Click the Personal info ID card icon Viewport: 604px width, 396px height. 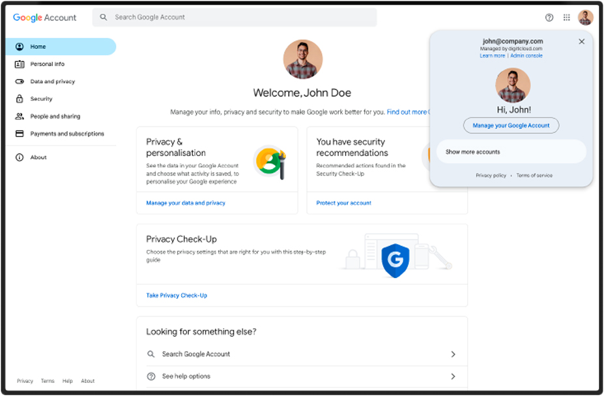tap(20, 64)
